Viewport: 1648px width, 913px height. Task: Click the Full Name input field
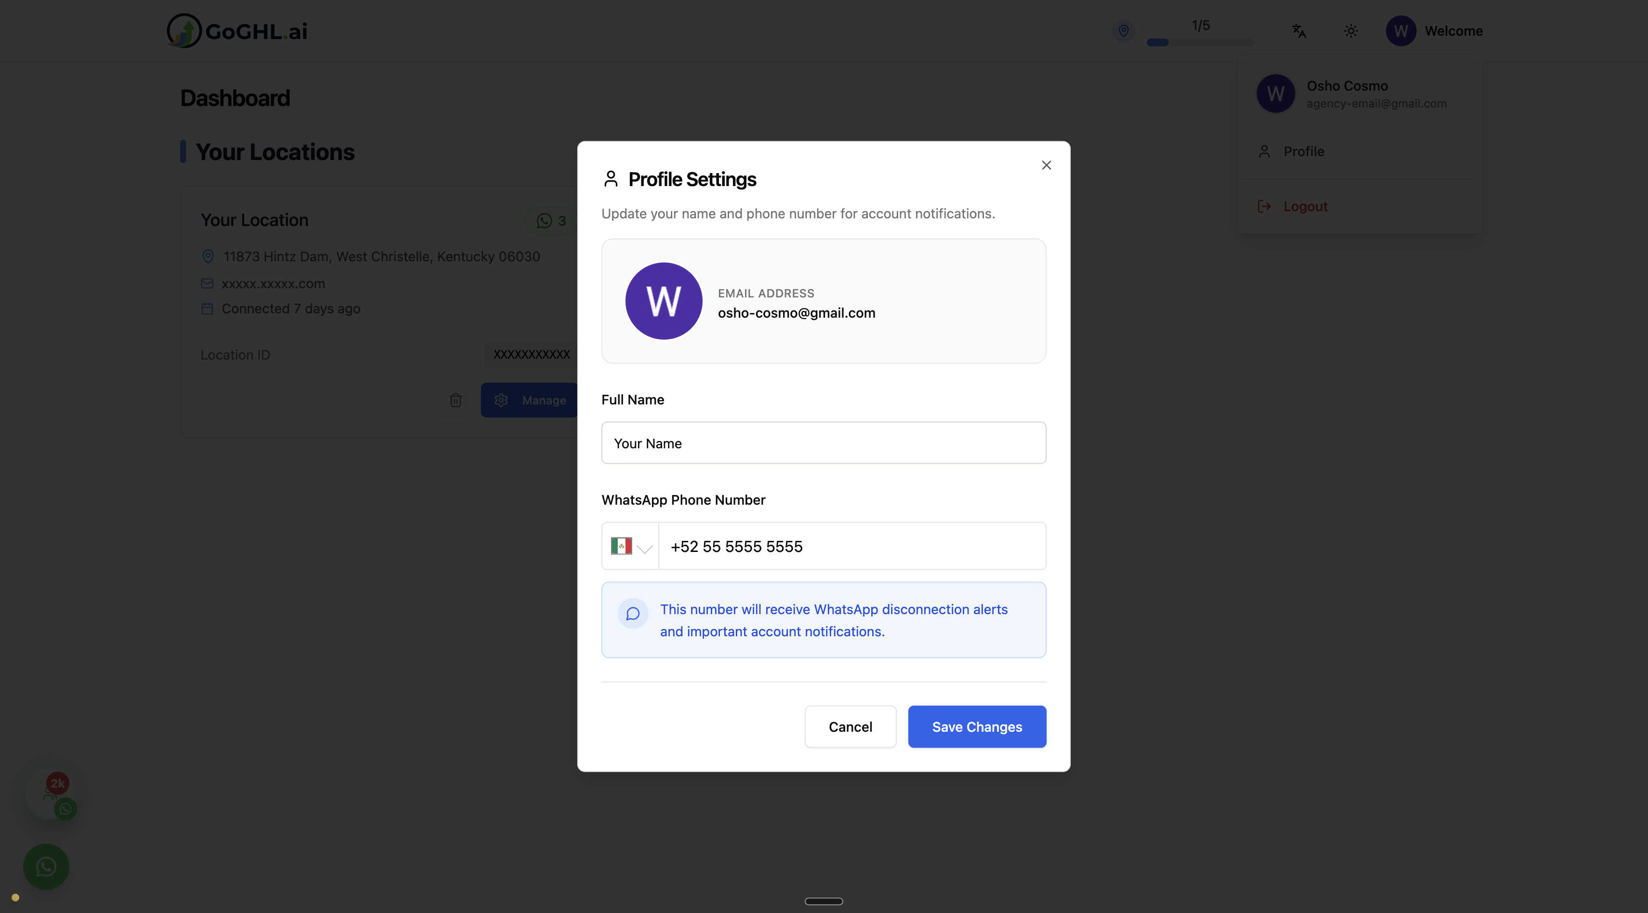[824, 443]
